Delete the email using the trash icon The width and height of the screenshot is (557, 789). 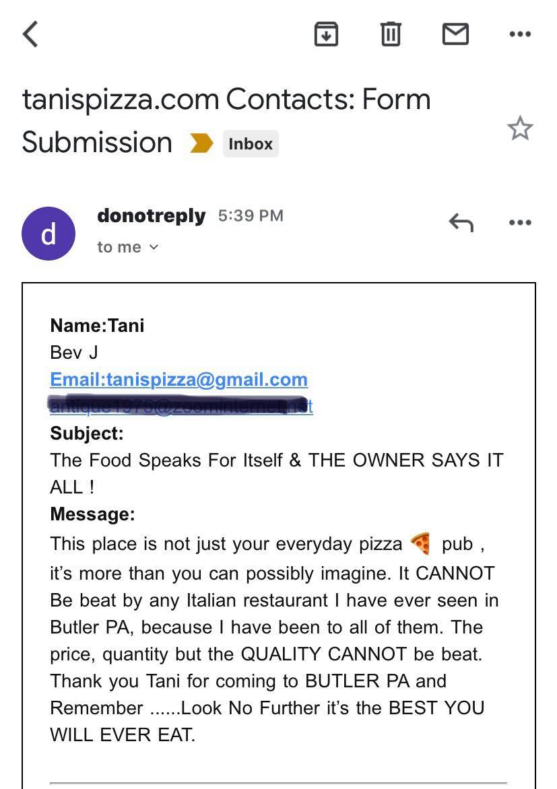click(x=391, y=34)
